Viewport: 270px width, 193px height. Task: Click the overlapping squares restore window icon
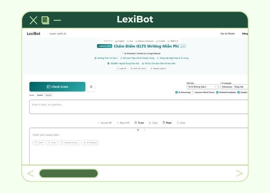[45, 20]
